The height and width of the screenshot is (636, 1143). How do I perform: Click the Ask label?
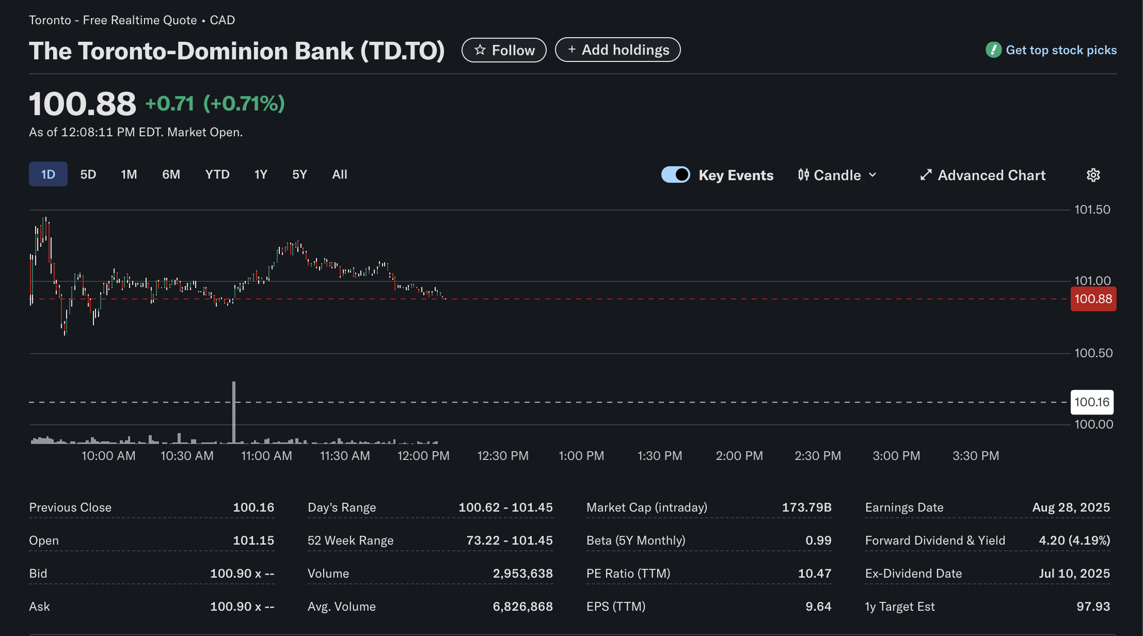tap(40, 607)
